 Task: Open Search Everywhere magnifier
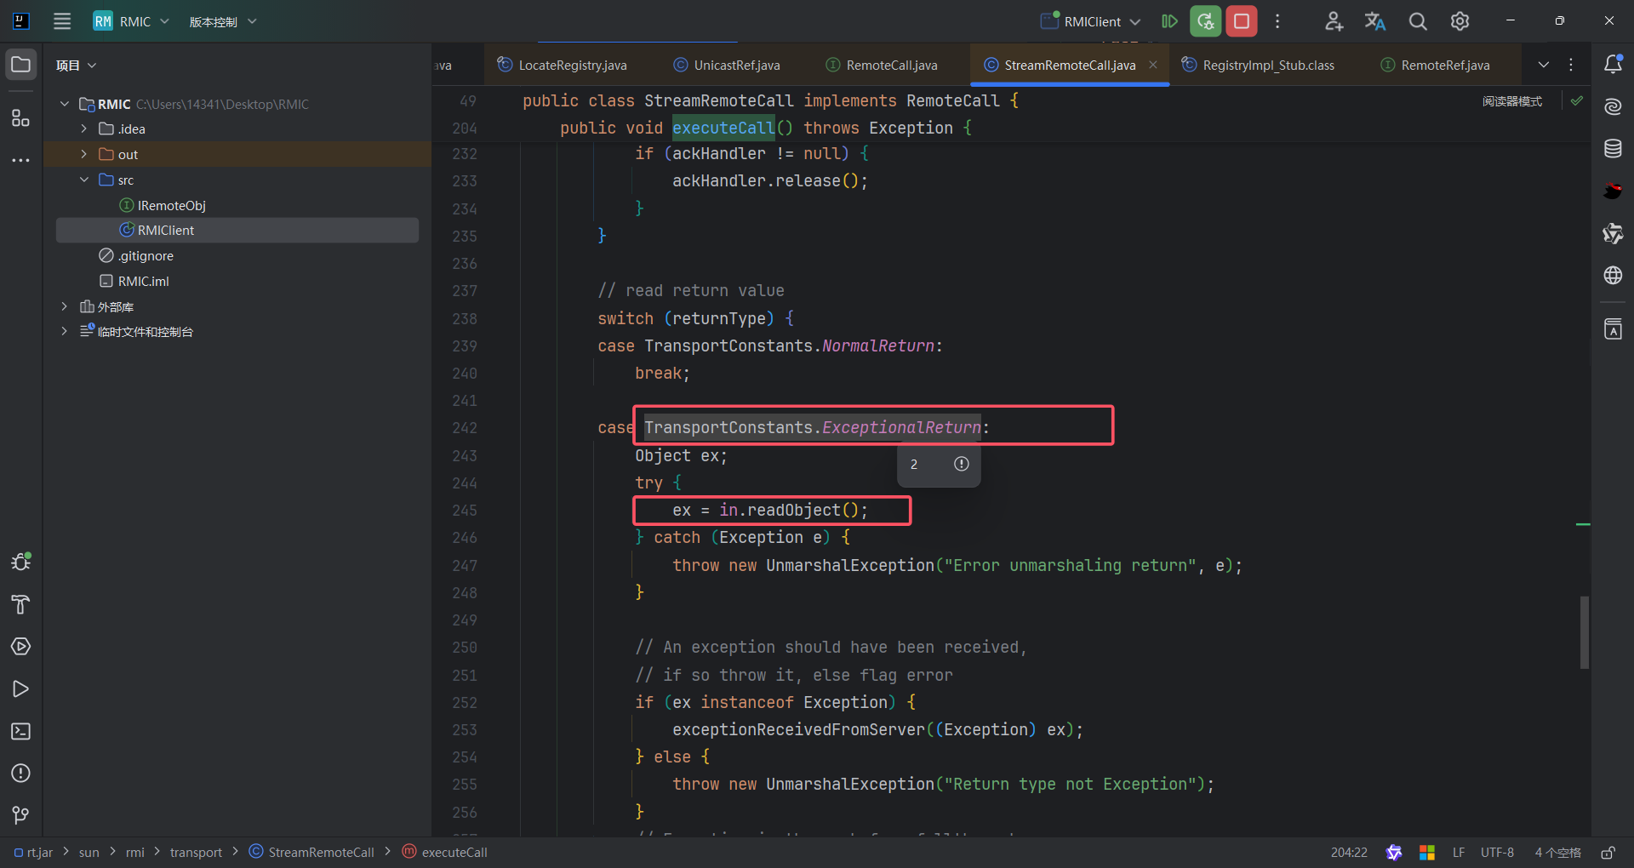(x=1418, y=21)
